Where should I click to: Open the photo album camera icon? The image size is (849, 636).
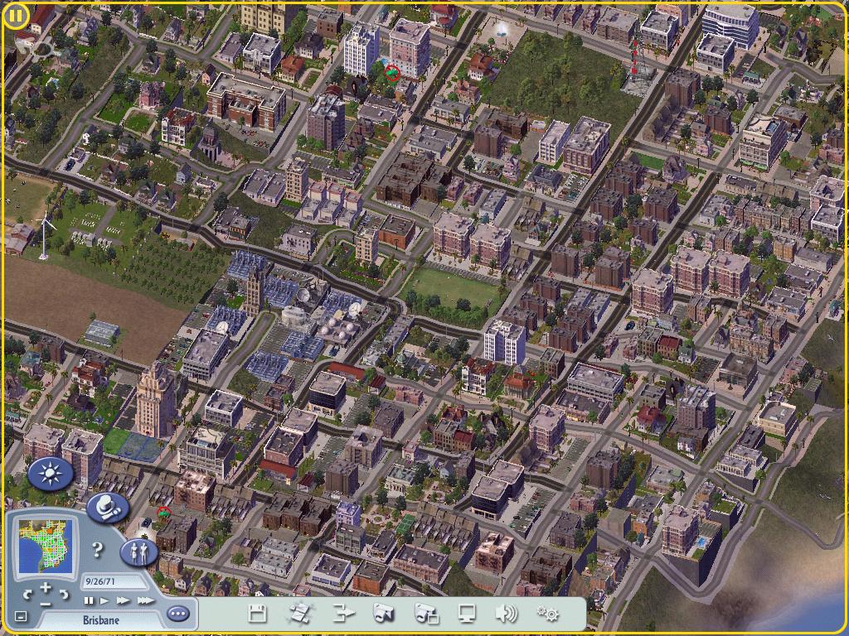[x=425, y=614]
